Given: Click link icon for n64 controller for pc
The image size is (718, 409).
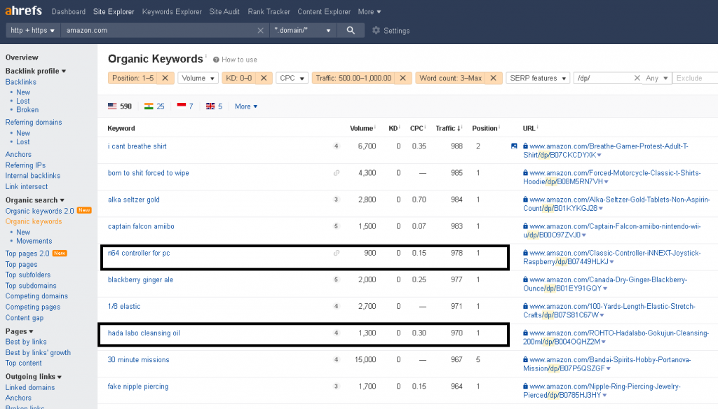Looking at the screenshot, I should (x=336, y=253).
